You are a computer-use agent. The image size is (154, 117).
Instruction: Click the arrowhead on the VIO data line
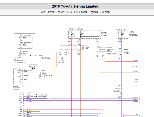pos(36,95)
